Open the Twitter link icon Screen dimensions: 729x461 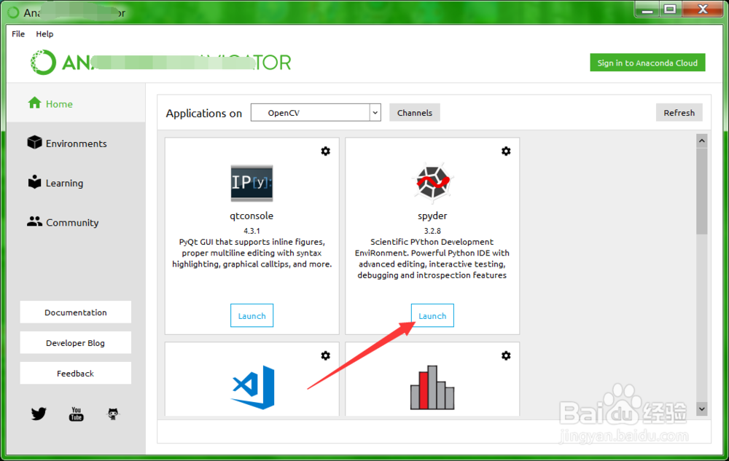[39, 414]
